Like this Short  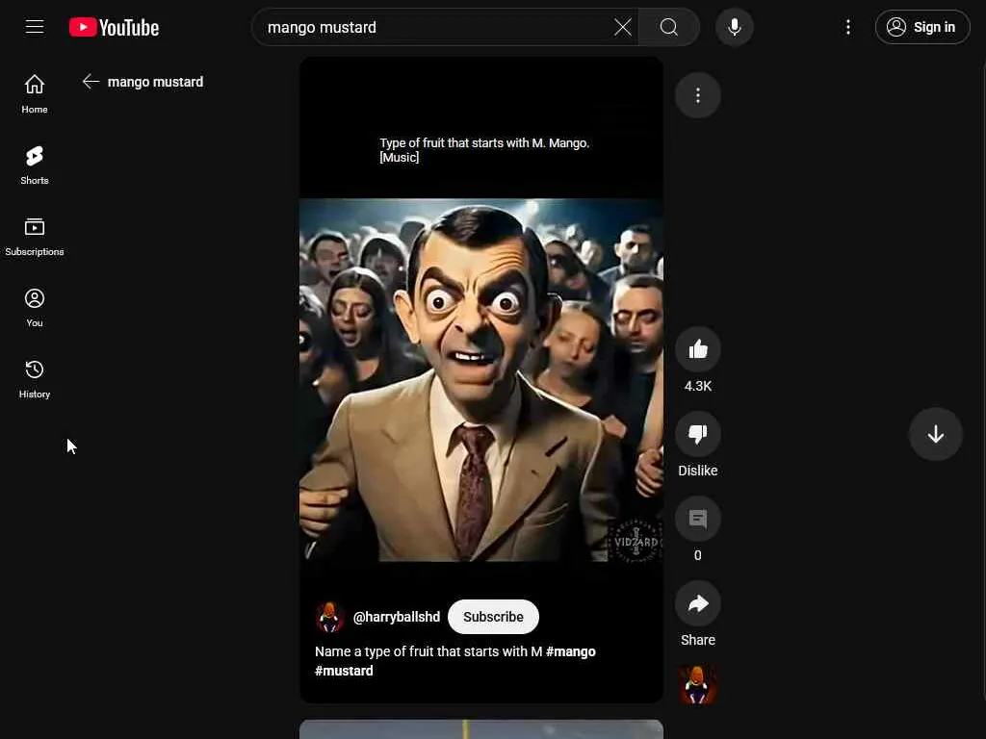[x=698, y=349]
